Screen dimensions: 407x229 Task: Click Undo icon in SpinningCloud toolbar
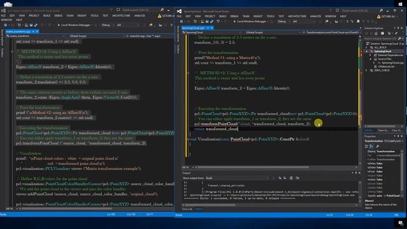(x=217, y=21)
